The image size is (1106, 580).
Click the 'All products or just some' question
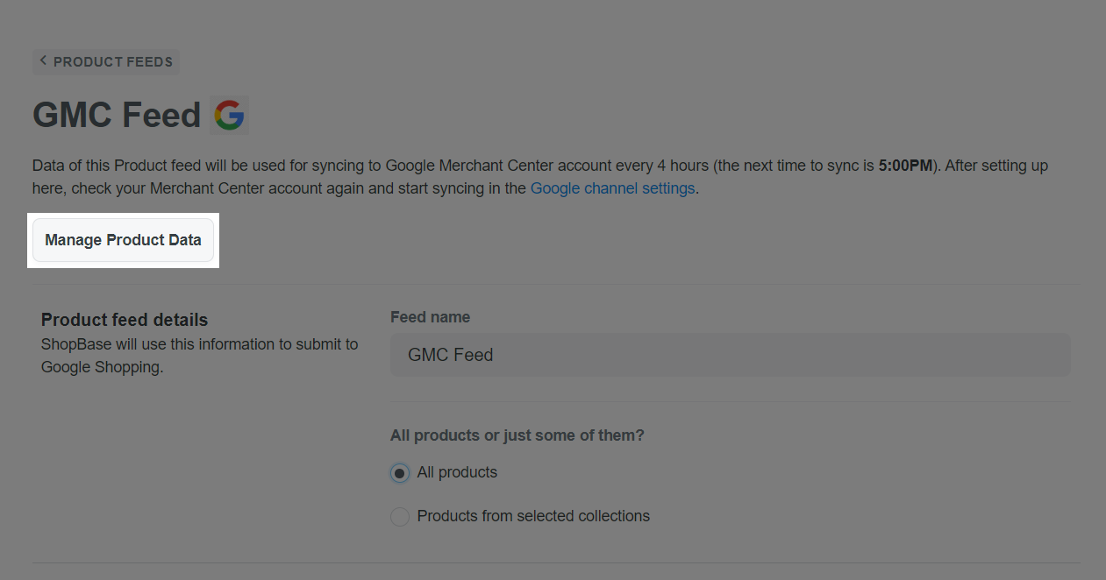pos(517,435)
